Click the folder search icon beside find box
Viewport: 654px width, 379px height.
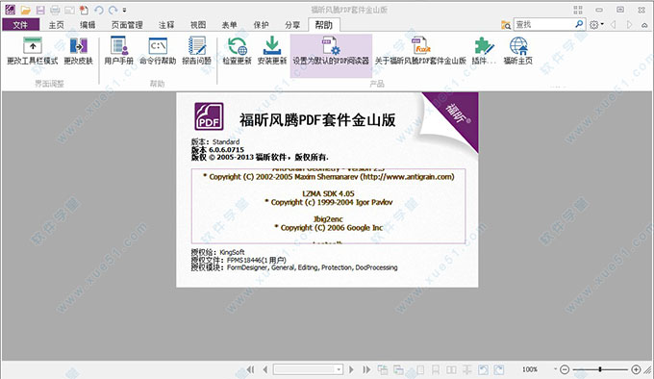click(x=506, y=25)
